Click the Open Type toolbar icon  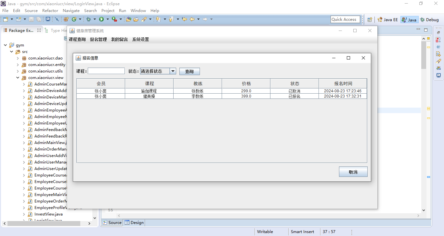point(128,20)
